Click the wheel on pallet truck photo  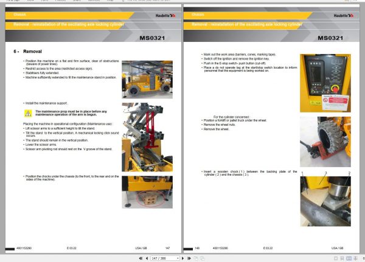click(325, 142)
